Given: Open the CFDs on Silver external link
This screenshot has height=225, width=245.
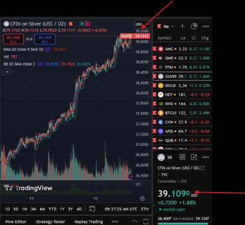Looking at the screenshot, I should 202,168.
